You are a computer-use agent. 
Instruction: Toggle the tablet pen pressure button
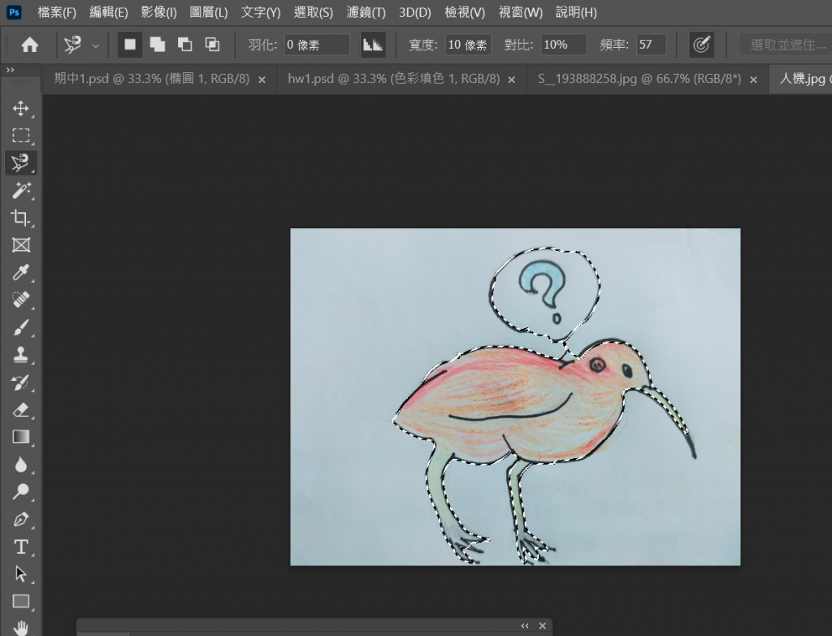[701, 45]
